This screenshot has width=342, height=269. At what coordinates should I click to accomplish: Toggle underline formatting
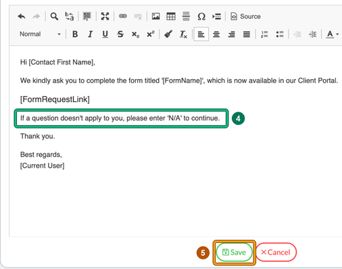pos(105,34)
